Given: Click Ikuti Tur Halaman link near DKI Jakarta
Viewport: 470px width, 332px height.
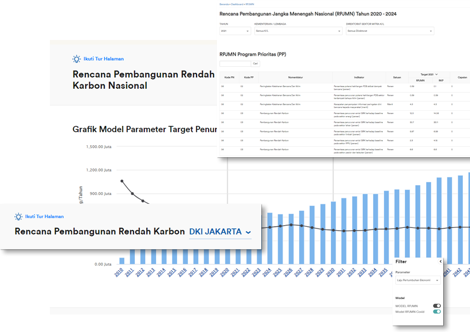Looking at the screenshot, I should [x=44, y=216].
